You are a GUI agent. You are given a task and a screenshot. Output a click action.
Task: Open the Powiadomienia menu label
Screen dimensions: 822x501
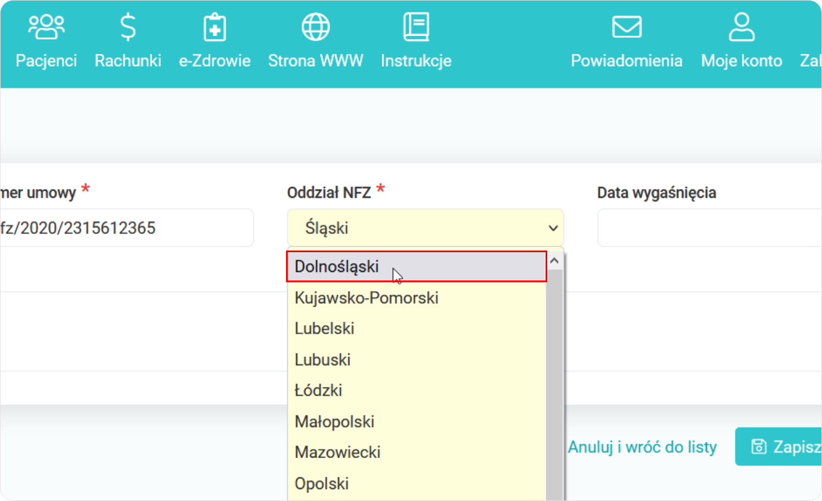point(626,61)
